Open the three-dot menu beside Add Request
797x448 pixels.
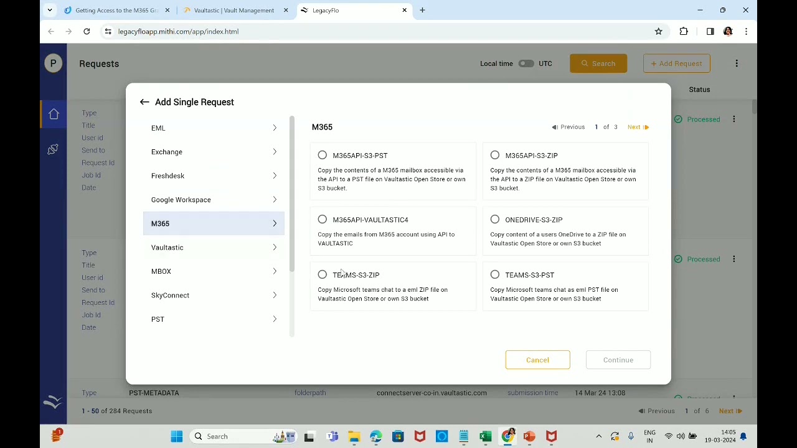[x=737, y=63]
